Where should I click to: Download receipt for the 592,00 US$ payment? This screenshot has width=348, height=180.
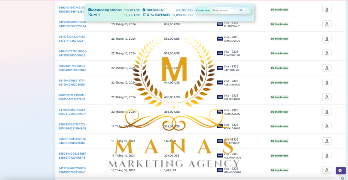(x=327, y=39)
